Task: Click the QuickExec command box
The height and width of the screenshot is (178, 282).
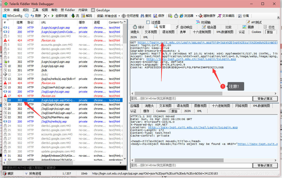Action: pos(64,168)
